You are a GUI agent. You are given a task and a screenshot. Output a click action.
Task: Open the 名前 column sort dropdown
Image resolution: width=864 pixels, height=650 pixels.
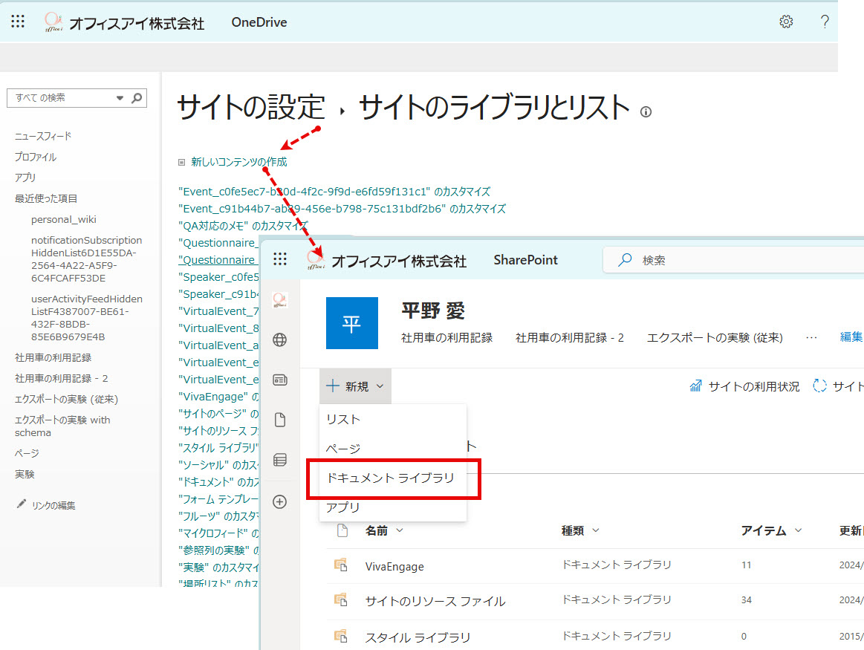[400, 530]
